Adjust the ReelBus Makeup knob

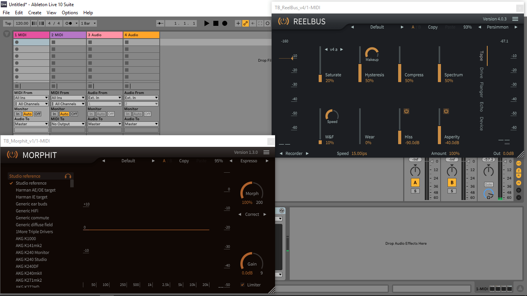(x=372, y=54)
